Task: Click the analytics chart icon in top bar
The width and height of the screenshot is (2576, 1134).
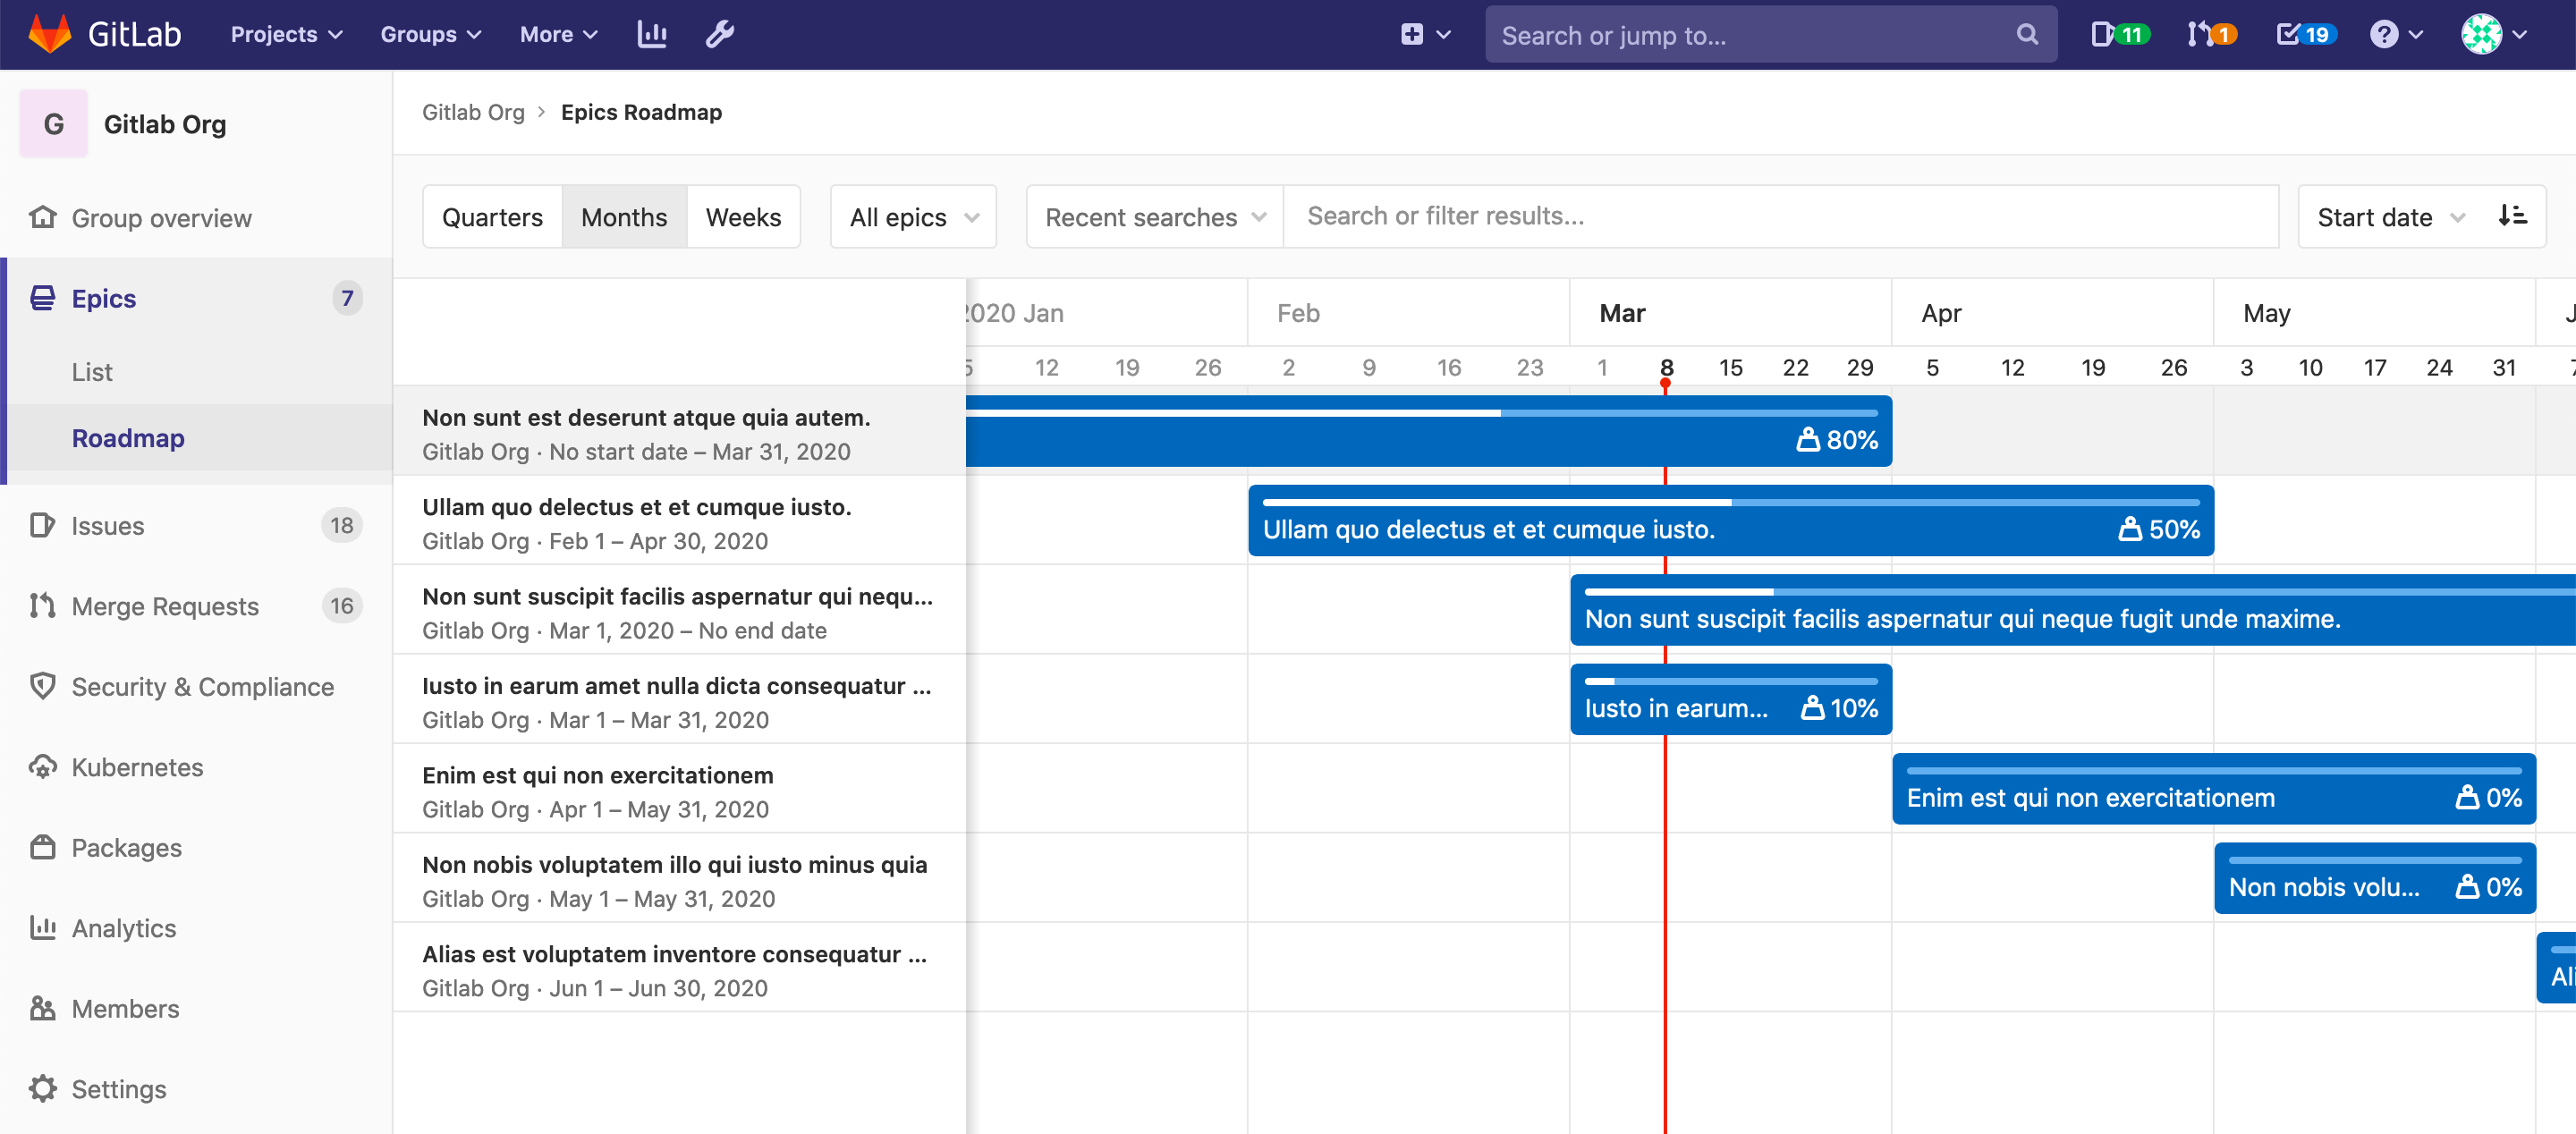Action: pos(652,33)
